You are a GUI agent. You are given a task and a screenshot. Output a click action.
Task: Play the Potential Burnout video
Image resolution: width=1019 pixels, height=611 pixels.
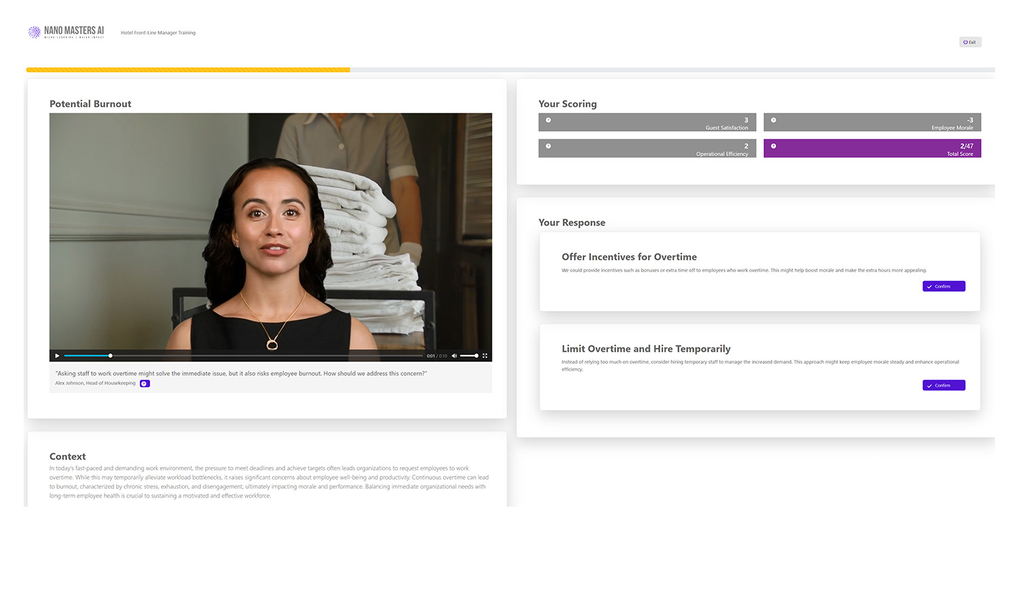point(57,356)
